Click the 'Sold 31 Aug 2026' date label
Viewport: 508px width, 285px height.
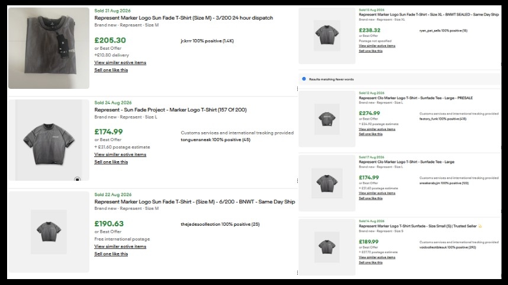point(112,11)
